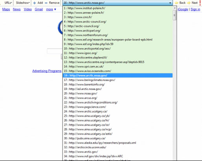Collapse the URL combo box arrow

[x=170, y=3]
